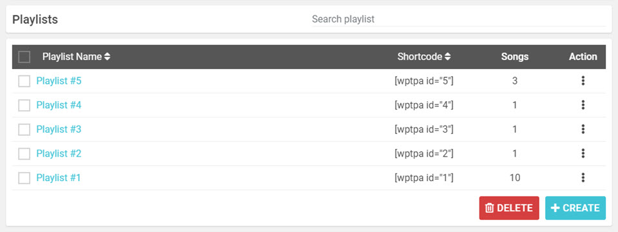
Task: Open the three-dot menu for Playlist #3
Action: tap(583, 129)
